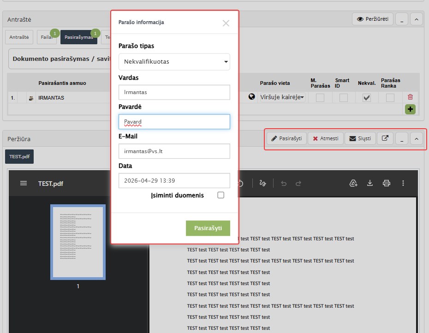Viewport: 429px width, 333px height.
Task: Switch to the Failai tab
Action: [47, 37]
